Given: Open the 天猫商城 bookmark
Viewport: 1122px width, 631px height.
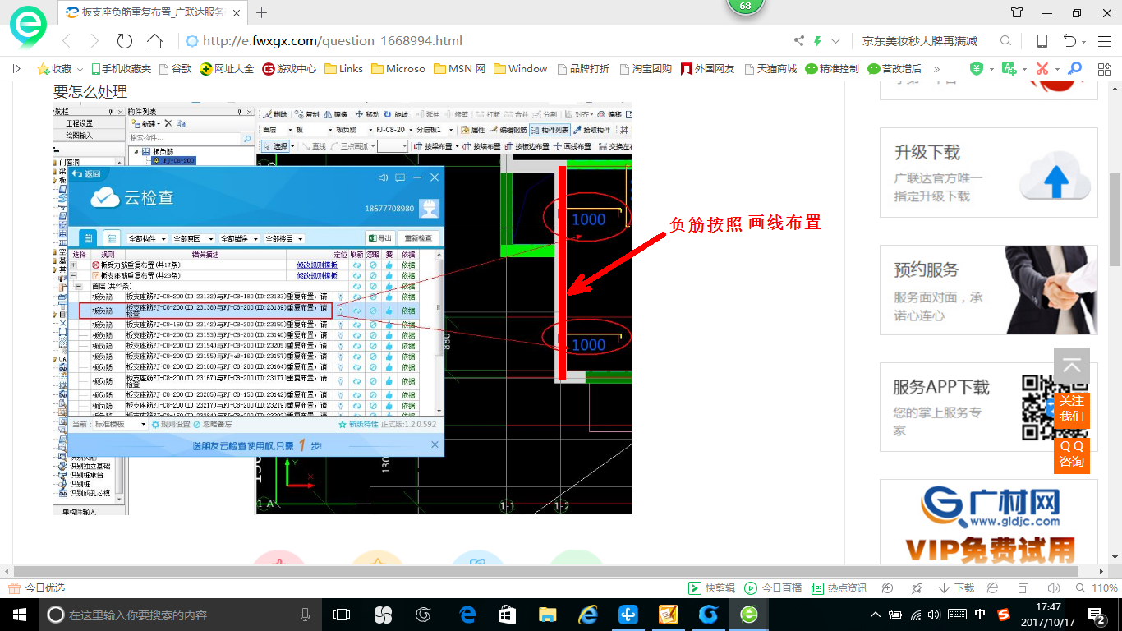Looking at the screenshot, I should coord(769,69).
